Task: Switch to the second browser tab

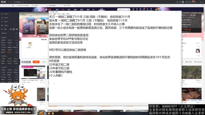Action: click(x=53, y=6)
